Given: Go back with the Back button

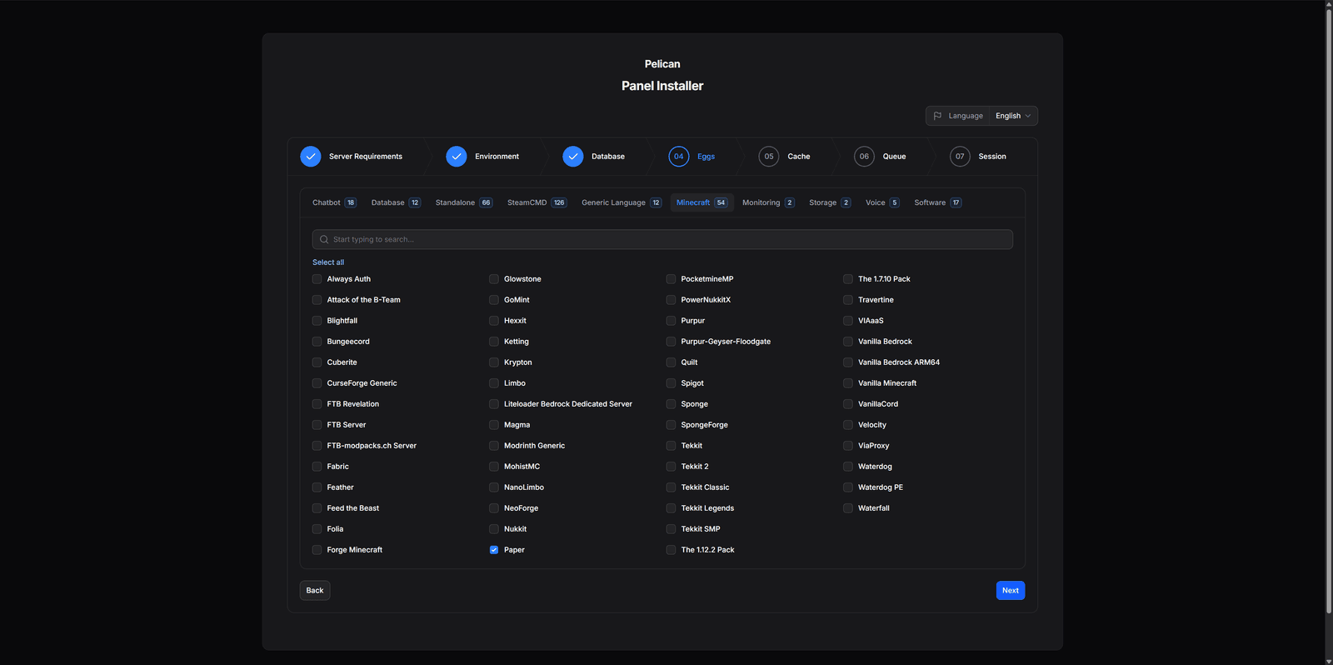Looking at the screenshot, I should coord(315,591).
